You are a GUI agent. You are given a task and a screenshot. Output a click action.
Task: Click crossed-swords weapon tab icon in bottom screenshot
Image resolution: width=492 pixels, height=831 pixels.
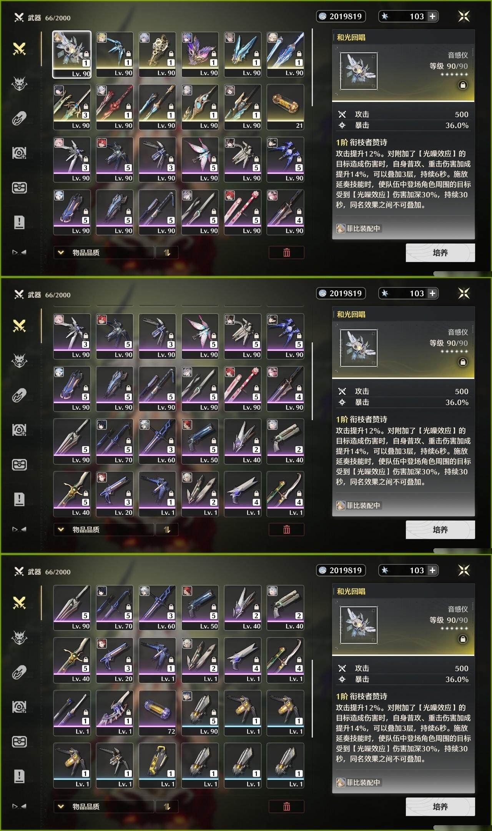(19, 603)
